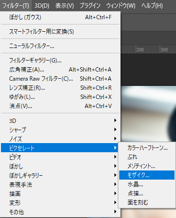
Task: Select 広角補正(A)... filter
Action: tap(60, 70)
